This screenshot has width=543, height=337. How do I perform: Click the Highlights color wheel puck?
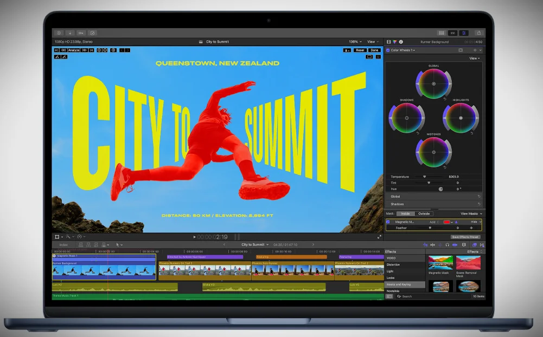point(461,118)
